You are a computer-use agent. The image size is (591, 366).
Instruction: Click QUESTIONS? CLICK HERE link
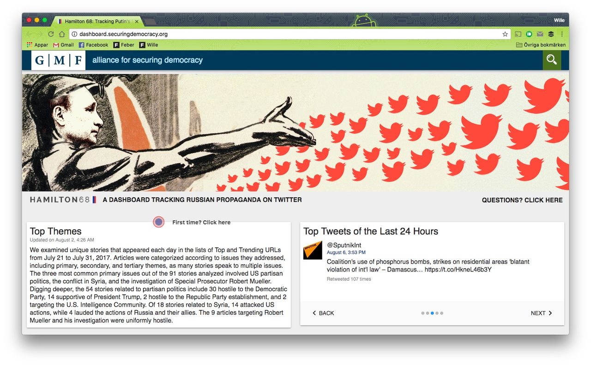click(522, 200)
